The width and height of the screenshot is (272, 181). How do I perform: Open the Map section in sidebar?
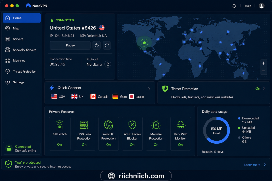22,28
